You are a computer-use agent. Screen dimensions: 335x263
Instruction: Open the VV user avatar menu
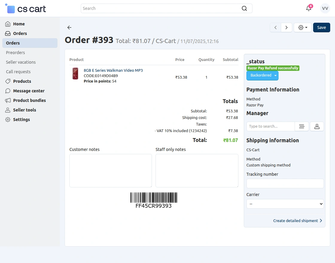tap(325, 8)
